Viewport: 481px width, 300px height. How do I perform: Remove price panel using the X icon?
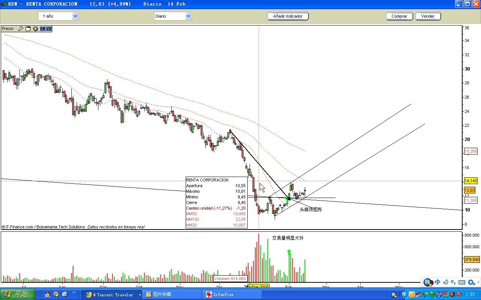[x=35, y=28]
